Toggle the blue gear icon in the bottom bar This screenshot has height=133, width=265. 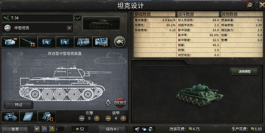pos(45,129)
